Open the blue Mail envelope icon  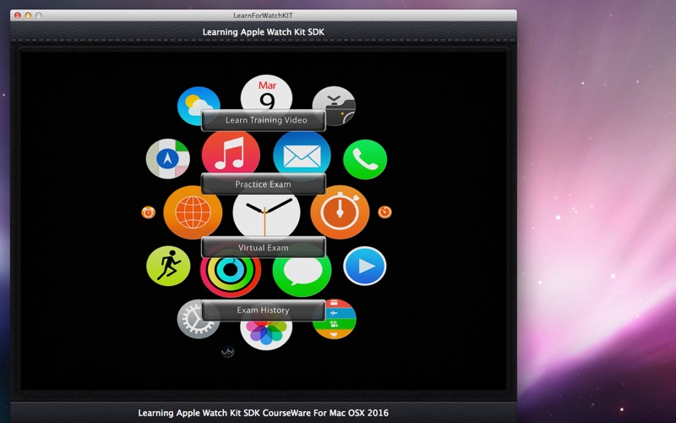pyautogui.click(x=302, y=153)
